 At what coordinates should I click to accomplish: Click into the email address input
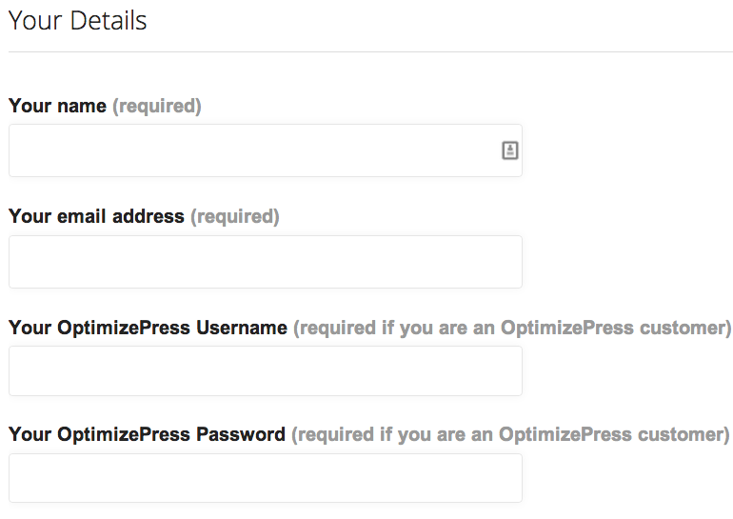click(266, 262)
